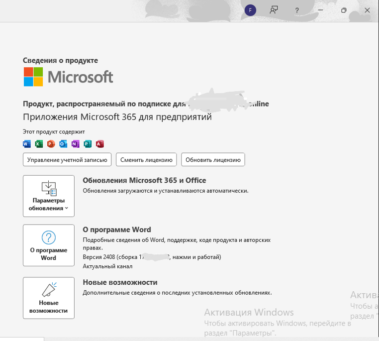Screen dimensions: 379x341
Task: Open the account avatar with letter F
Action: pyautogui.click(x=251, y=10)
